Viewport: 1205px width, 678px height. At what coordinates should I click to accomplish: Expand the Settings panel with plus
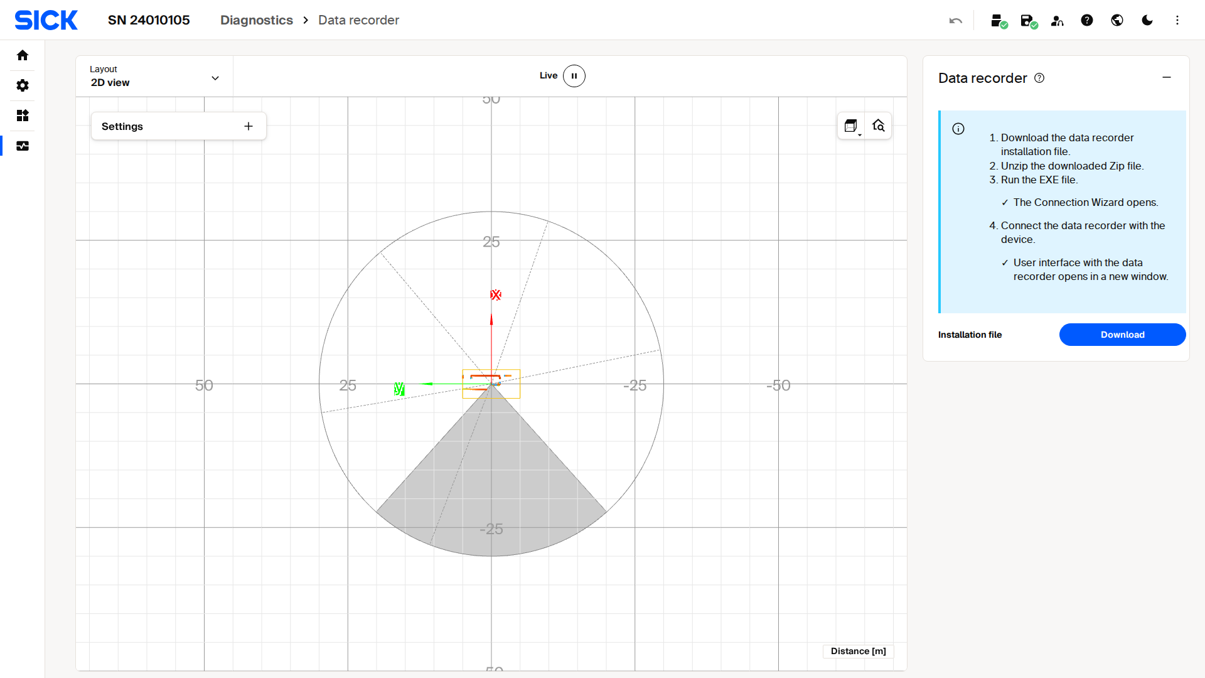[x=249, y=126]
